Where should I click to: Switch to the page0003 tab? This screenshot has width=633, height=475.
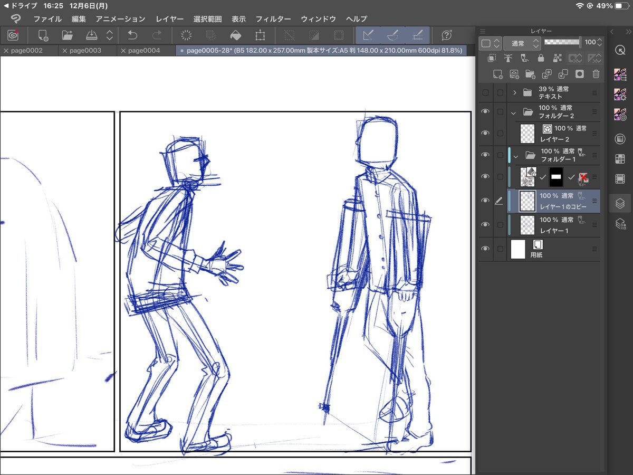click(x=81, y=51)
